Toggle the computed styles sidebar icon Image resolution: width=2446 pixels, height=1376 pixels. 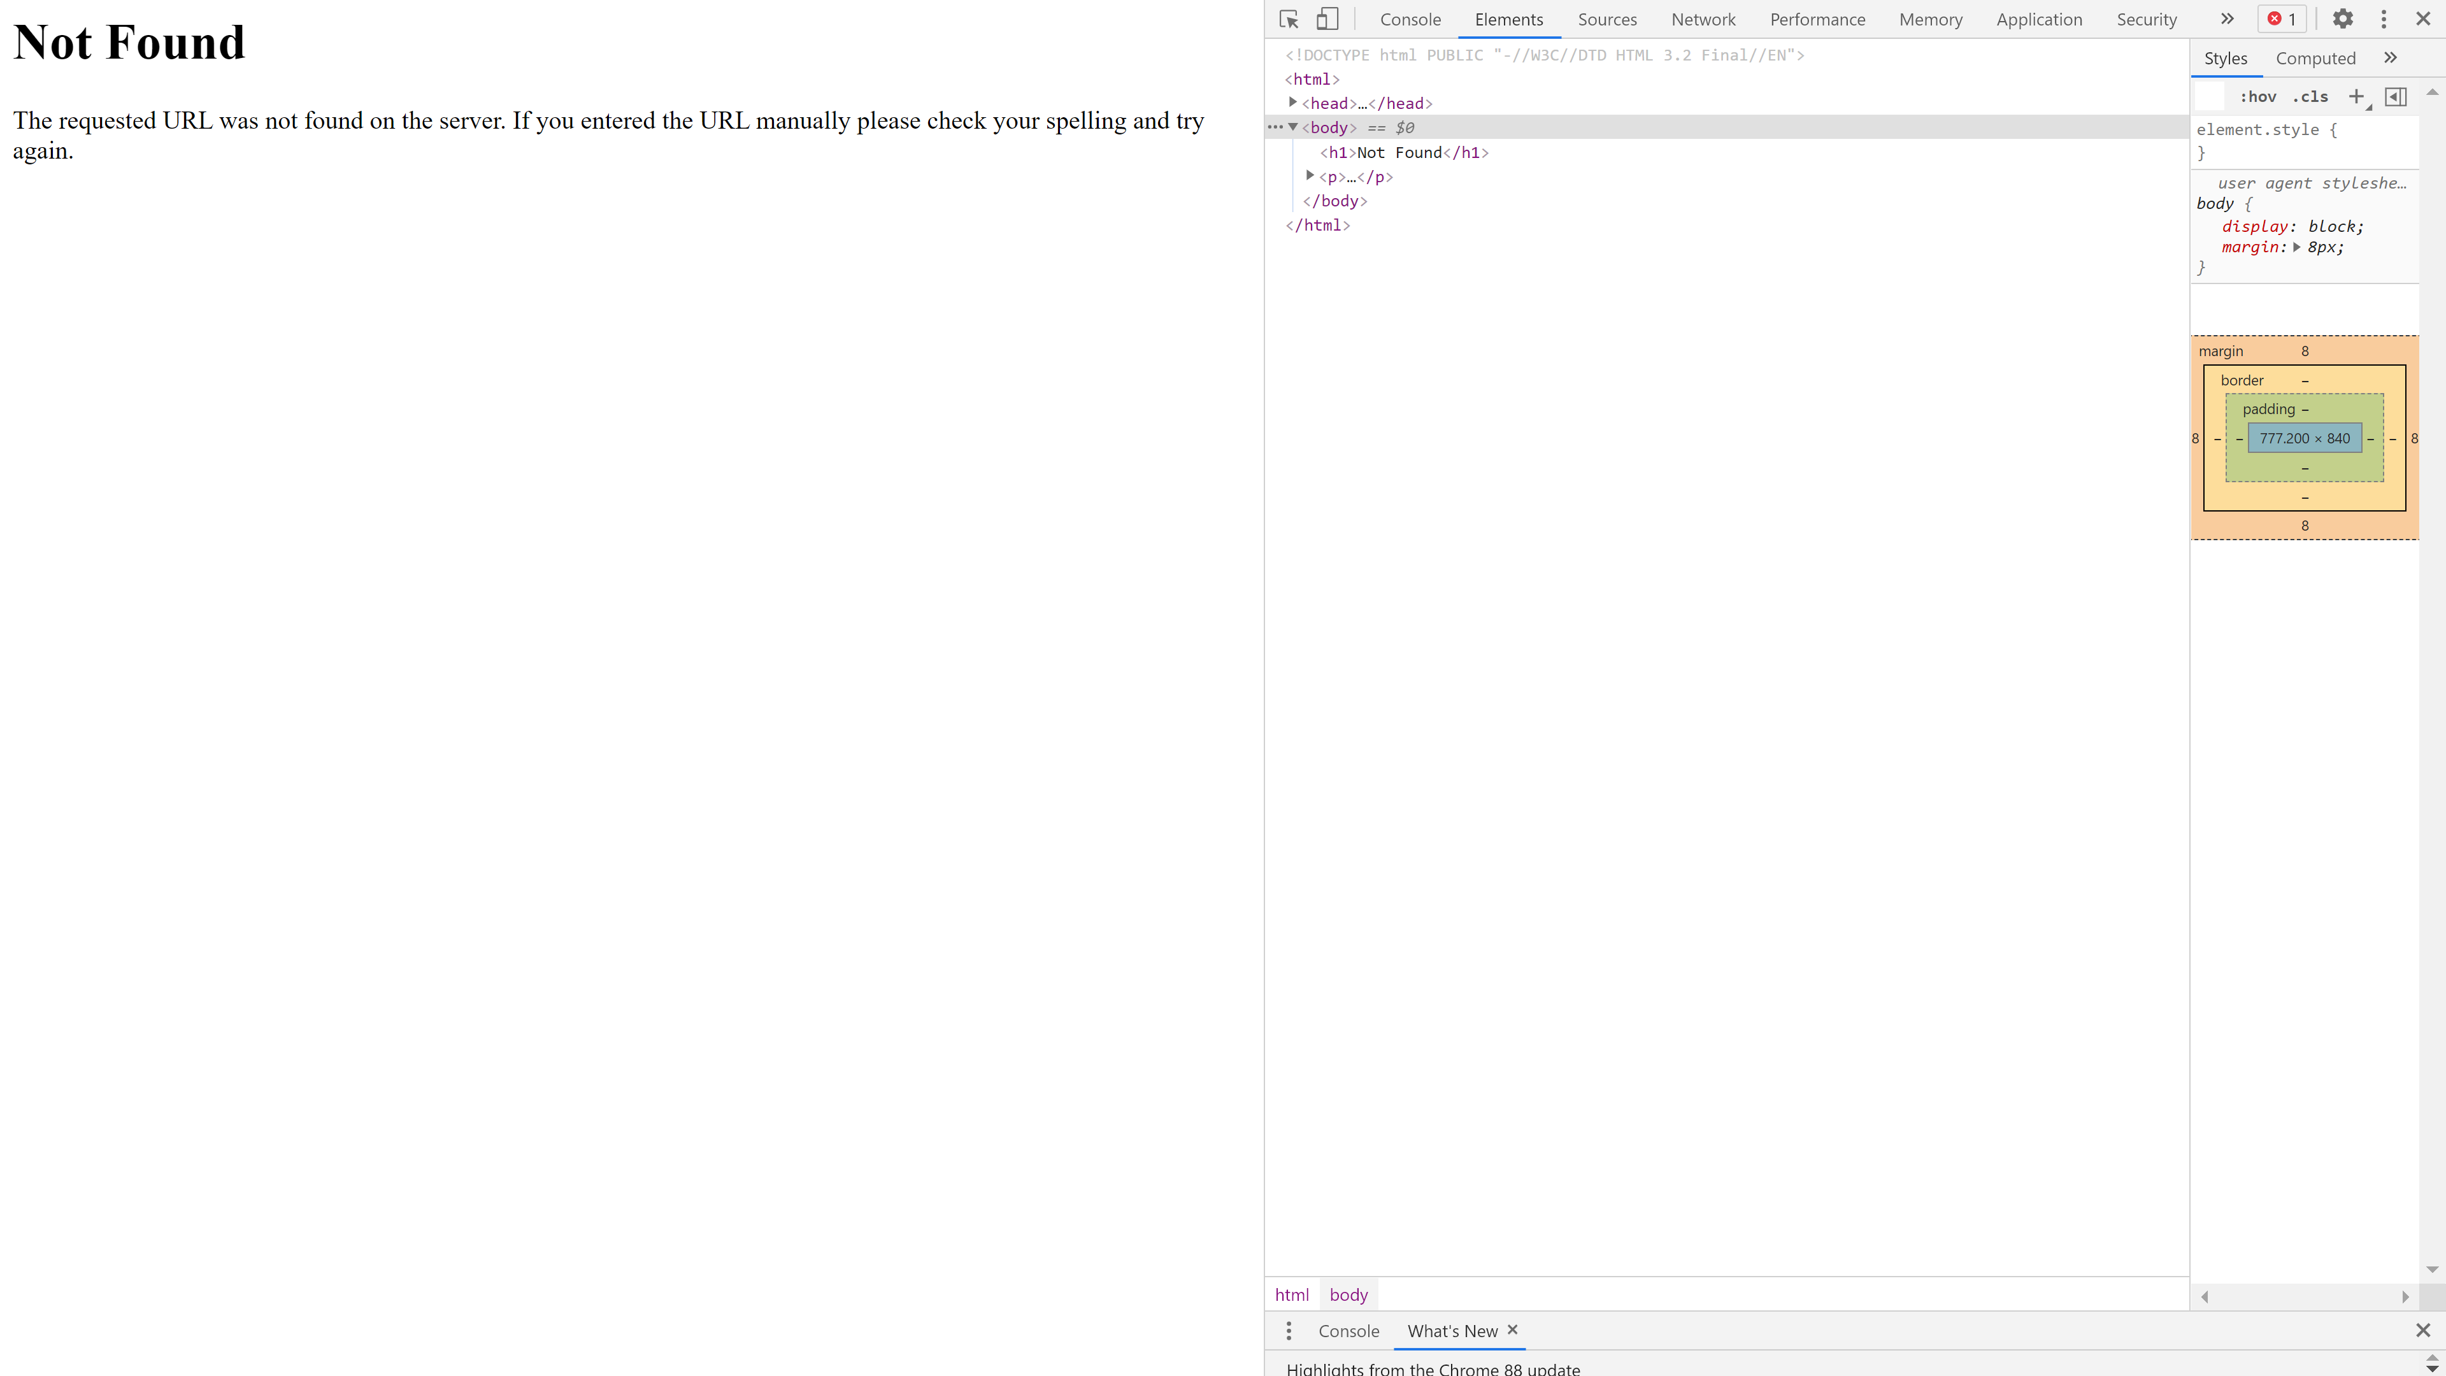pos(2396,97)
